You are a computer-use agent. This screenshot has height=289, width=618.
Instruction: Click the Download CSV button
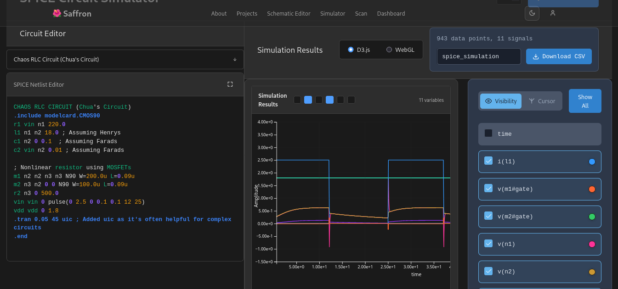(x=559, y=56)
